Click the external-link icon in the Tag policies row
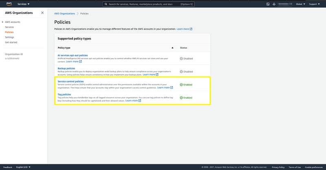Image resolution: width=326 pixels, height=170 pixels. tap(140, 101)
